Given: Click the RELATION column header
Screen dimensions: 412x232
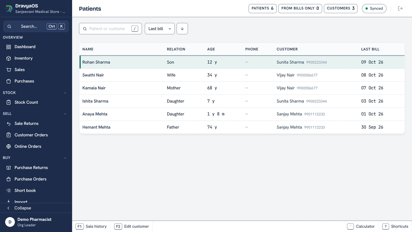Looking at the screenshot, I should click(x=176, y=49).
